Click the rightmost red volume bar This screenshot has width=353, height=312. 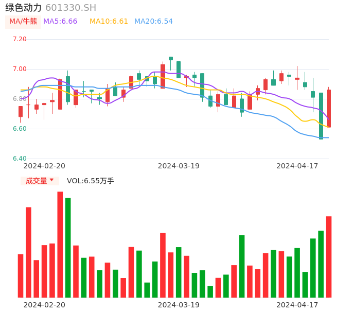coord(329,257)
